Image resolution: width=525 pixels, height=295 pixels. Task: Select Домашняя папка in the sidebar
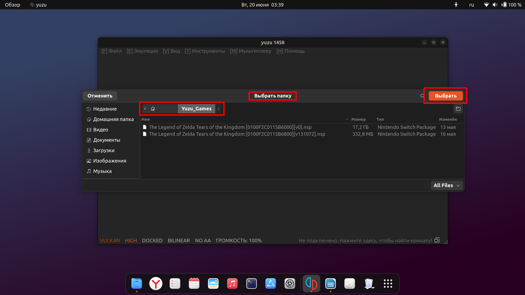click(x=111, y=119)
